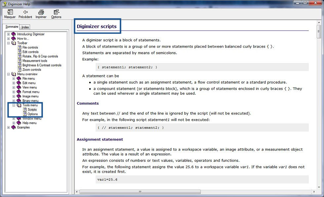This screenshot has height=197, width=324.
Task: Click the book icon next to How to...
Action: [x=14, y=38]
